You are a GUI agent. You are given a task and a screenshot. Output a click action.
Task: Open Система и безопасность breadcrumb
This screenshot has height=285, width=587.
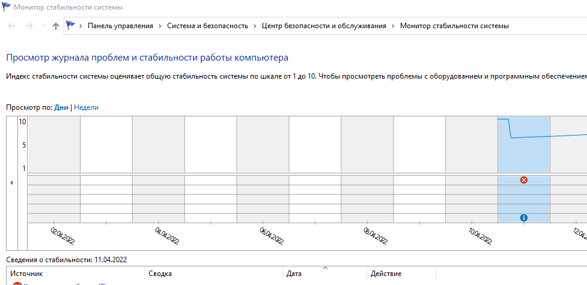pyautogui.click(x=207, y=26)
